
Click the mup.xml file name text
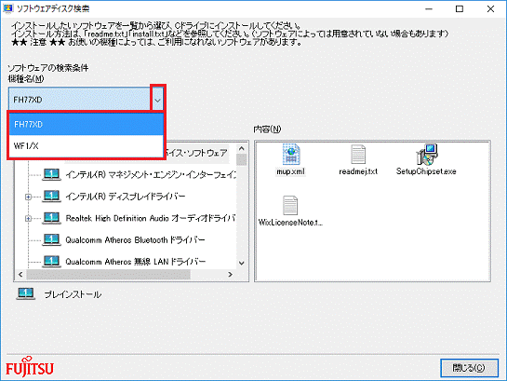point(290,171)
